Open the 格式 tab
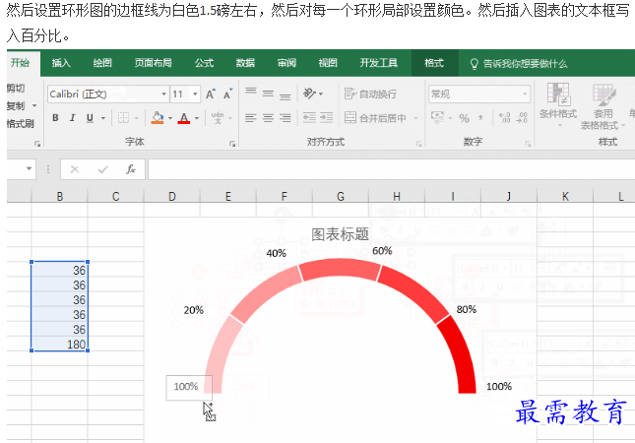The width and height of the screenshot is (635, 443). tap(434, 63)
